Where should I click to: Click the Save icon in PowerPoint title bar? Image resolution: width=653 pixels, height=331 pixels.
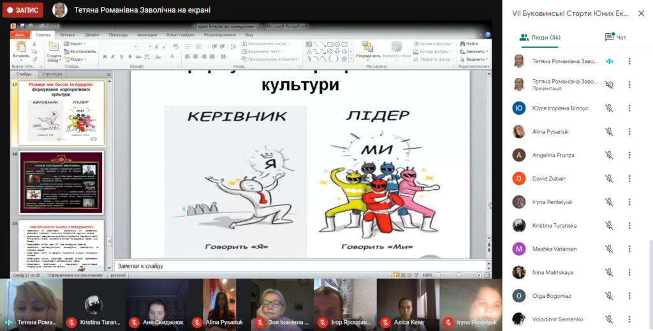(22, 26)
